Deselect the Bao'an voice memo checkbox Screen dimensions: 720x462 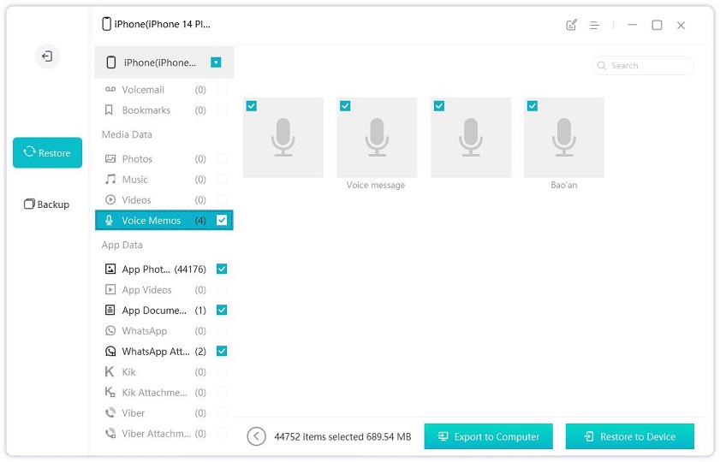533,106
